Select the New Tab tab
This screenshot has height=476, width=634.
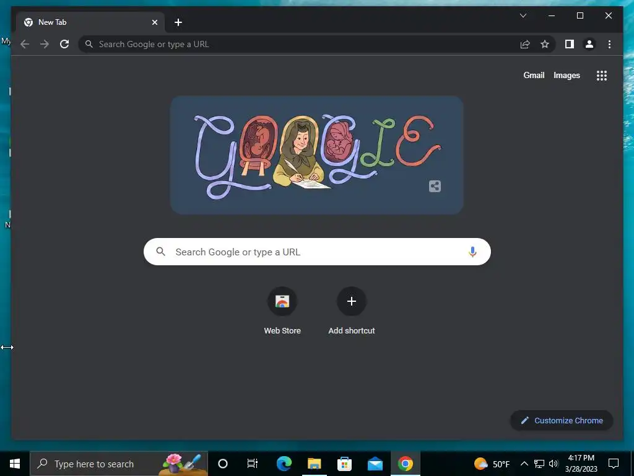point(90,22)
